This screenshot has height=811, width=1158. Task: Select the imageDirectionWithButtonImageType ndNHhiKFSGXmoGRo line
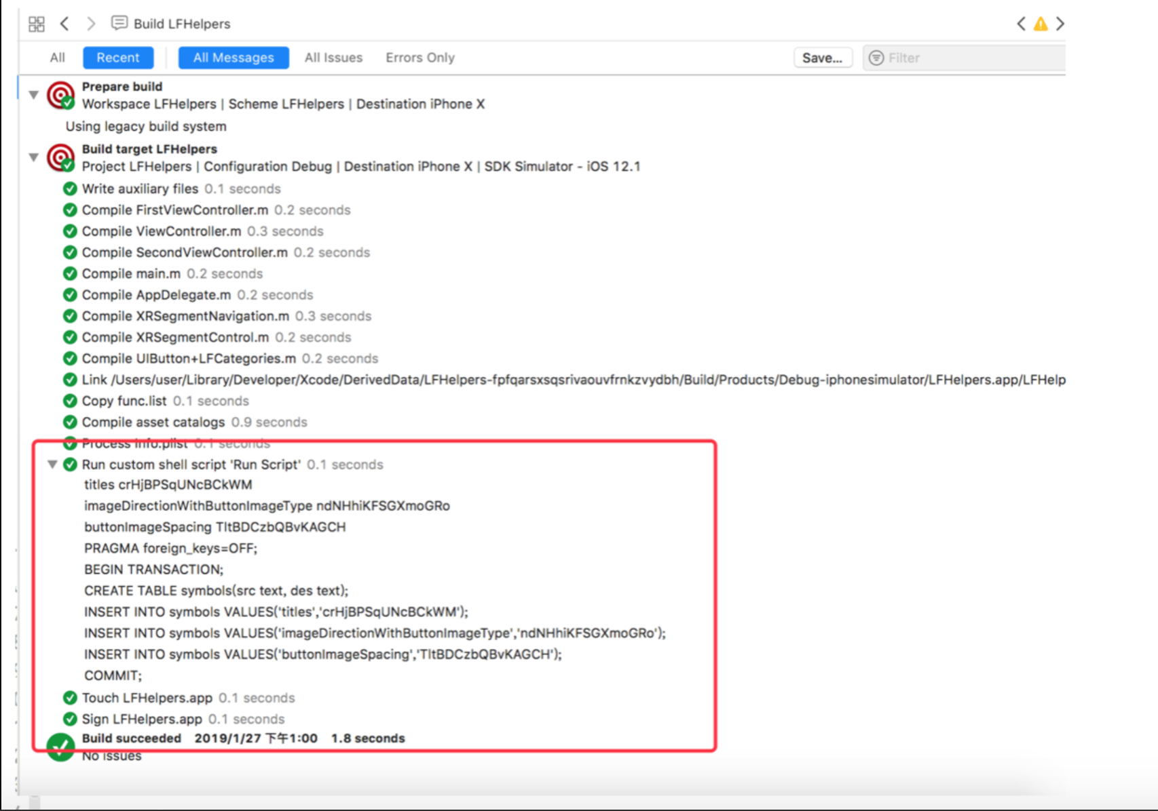[267, 506]
